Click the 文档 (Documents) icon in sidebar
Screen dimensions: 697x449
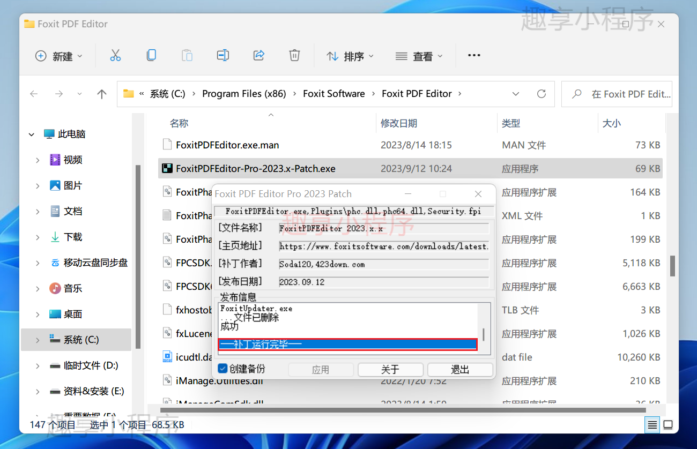tap(55, 211)
